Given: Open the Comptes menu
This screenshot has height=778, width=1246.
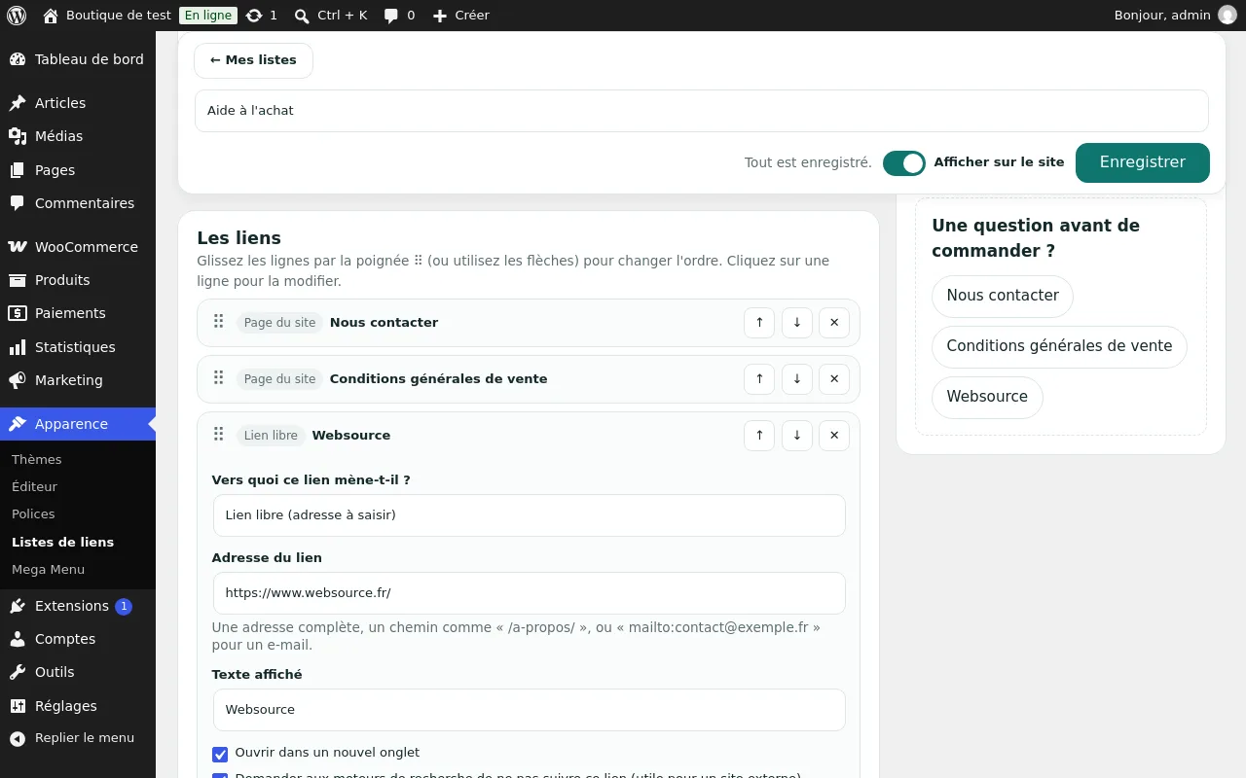Looking at the screenshot, I should [x=78, y=639].
